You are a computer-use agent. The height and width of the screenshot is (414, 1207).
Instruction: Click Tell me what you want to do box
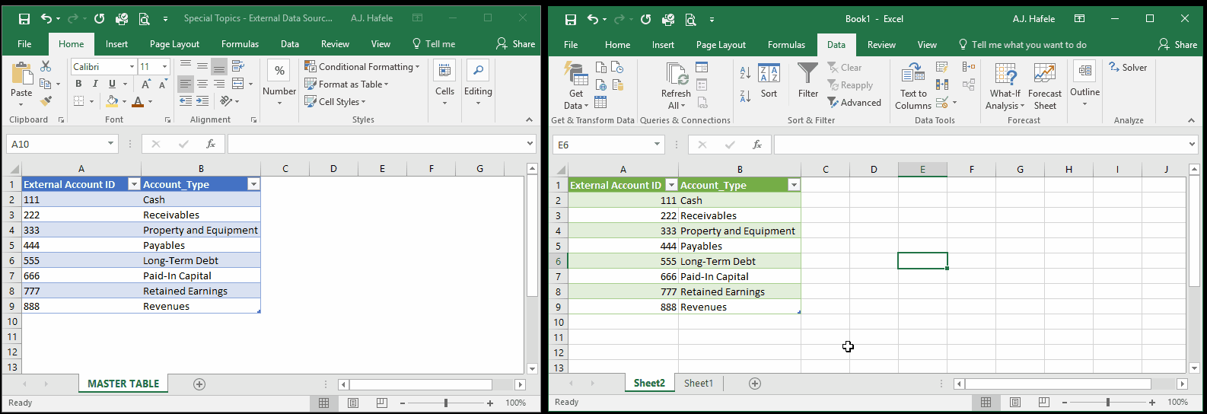[1022, 45]
